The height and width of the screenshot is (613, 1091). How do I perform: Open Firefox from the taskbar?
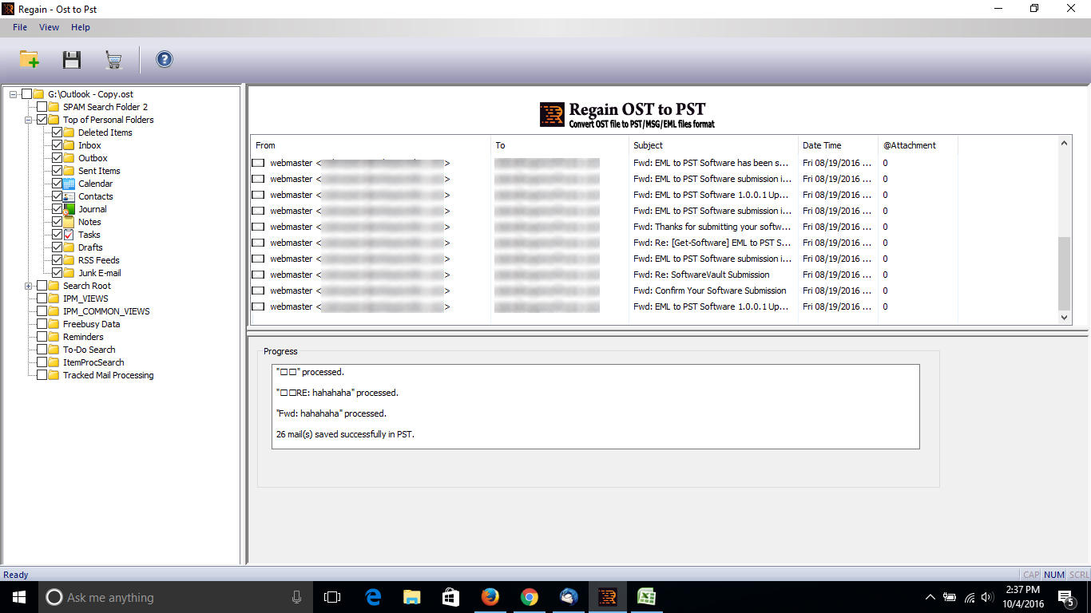[490, 597]
